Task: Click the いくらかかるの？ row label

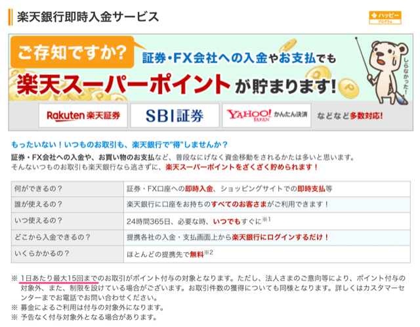Action: [x=42, y=253]
